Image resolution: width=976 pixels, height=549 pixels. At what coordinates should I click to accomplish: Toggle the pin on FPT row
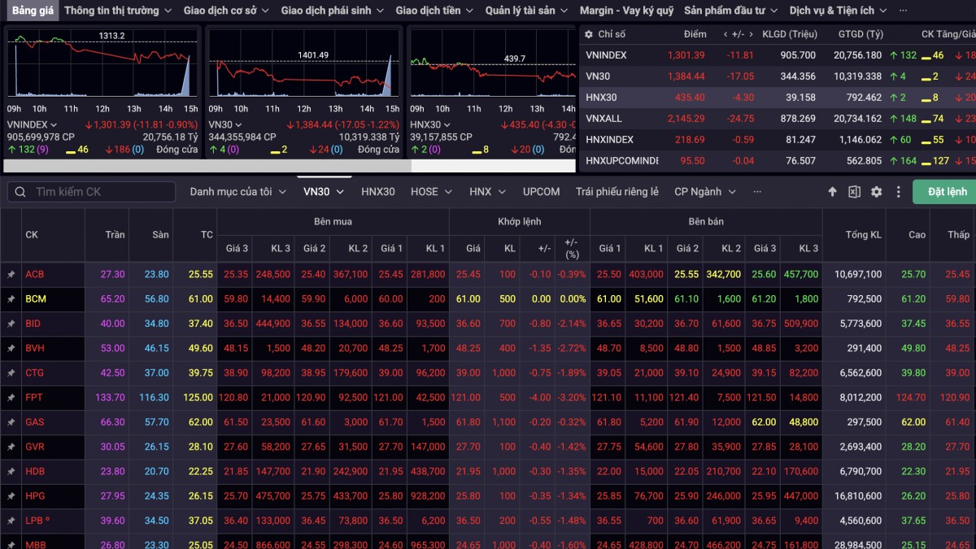pyautogui.click(x=11, y=399)
